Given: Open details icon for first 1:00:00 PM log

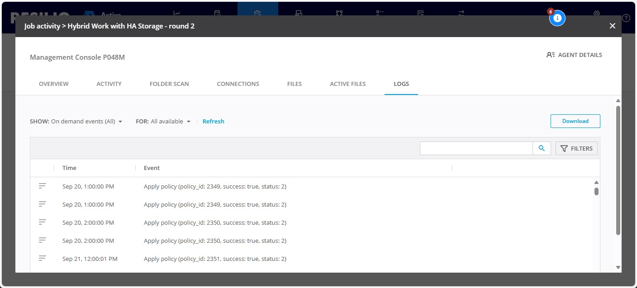Looking at the screenshot, I should point(43,186).
